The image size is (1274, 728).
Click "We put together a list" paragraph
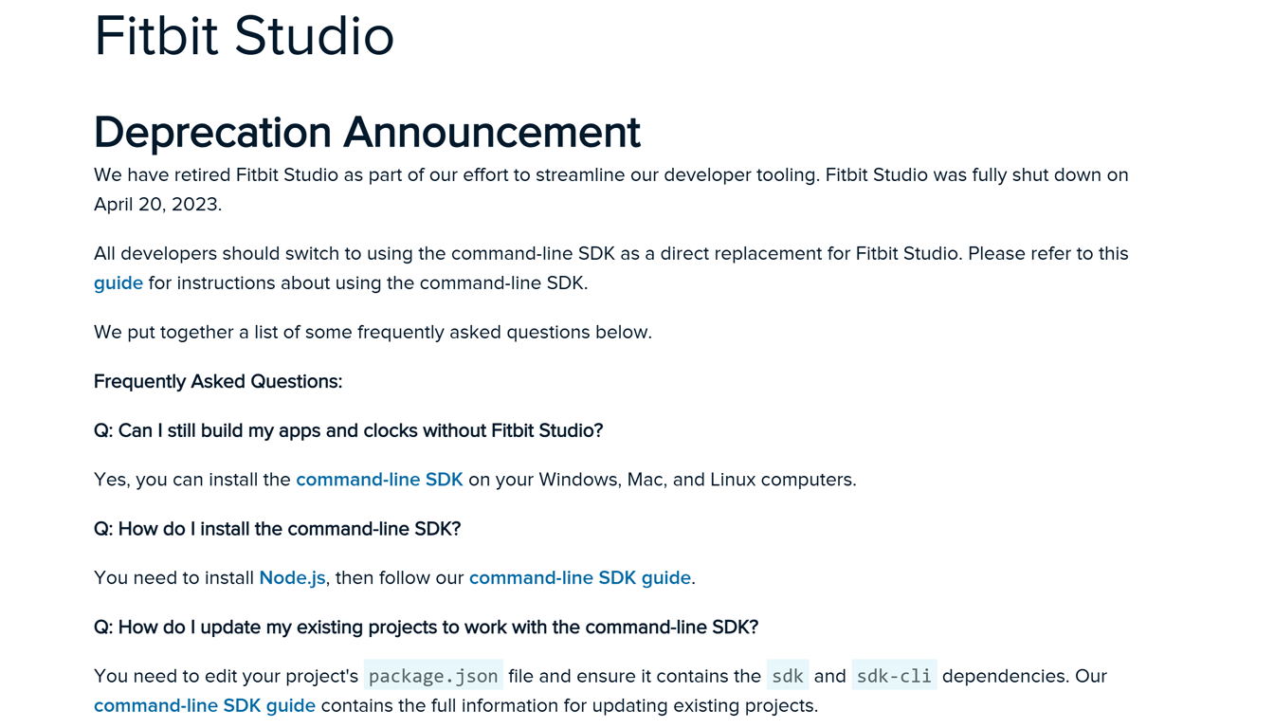373,333
